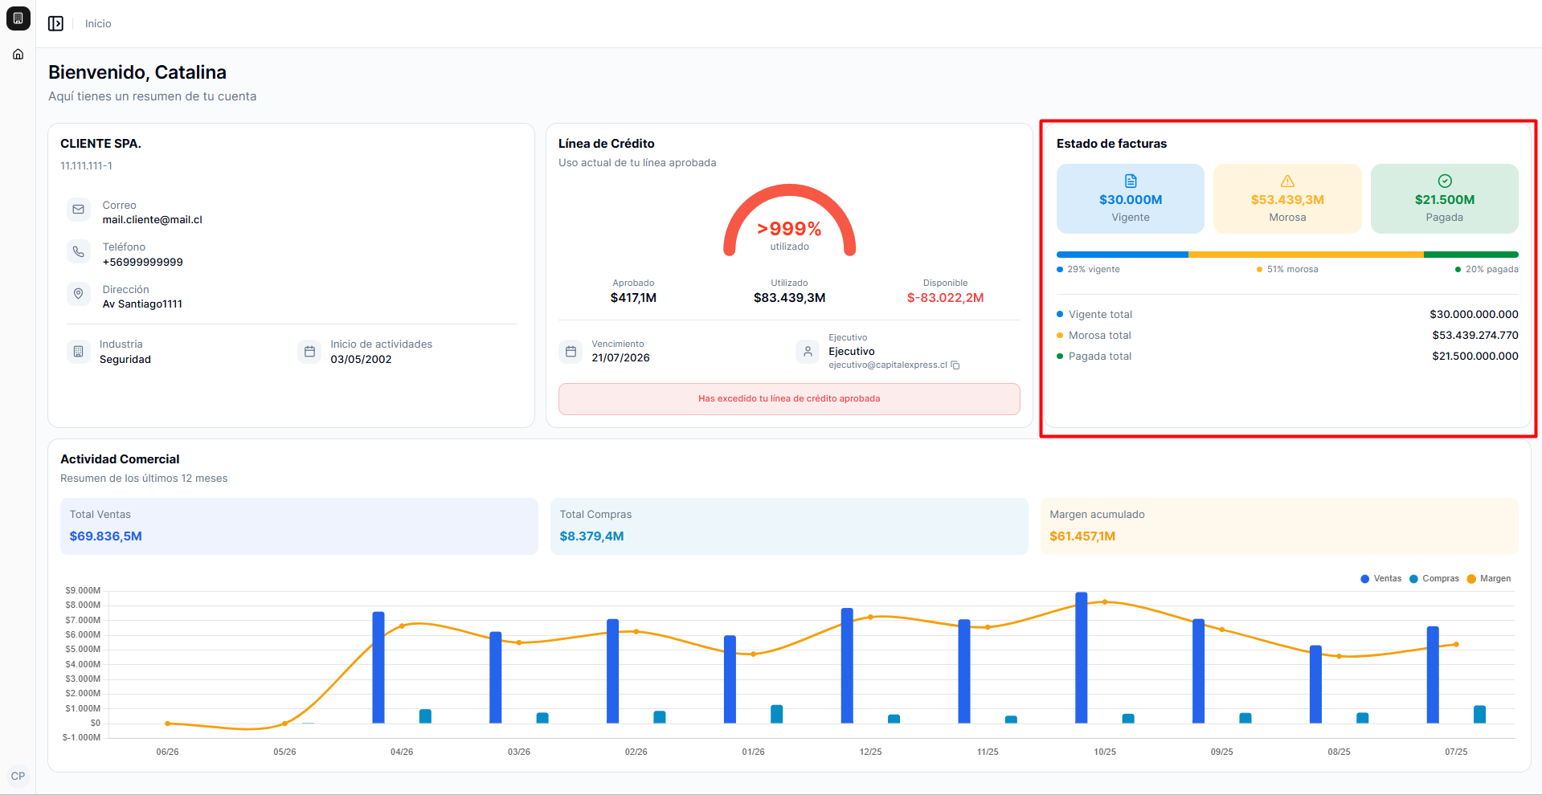The image size is (1542, 795).
Task: Click the Total Ventas summary card
Action: (299, 526)
